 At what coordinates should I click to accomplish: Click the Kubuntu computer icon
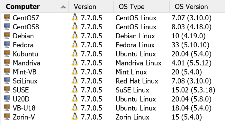point(7,54)
